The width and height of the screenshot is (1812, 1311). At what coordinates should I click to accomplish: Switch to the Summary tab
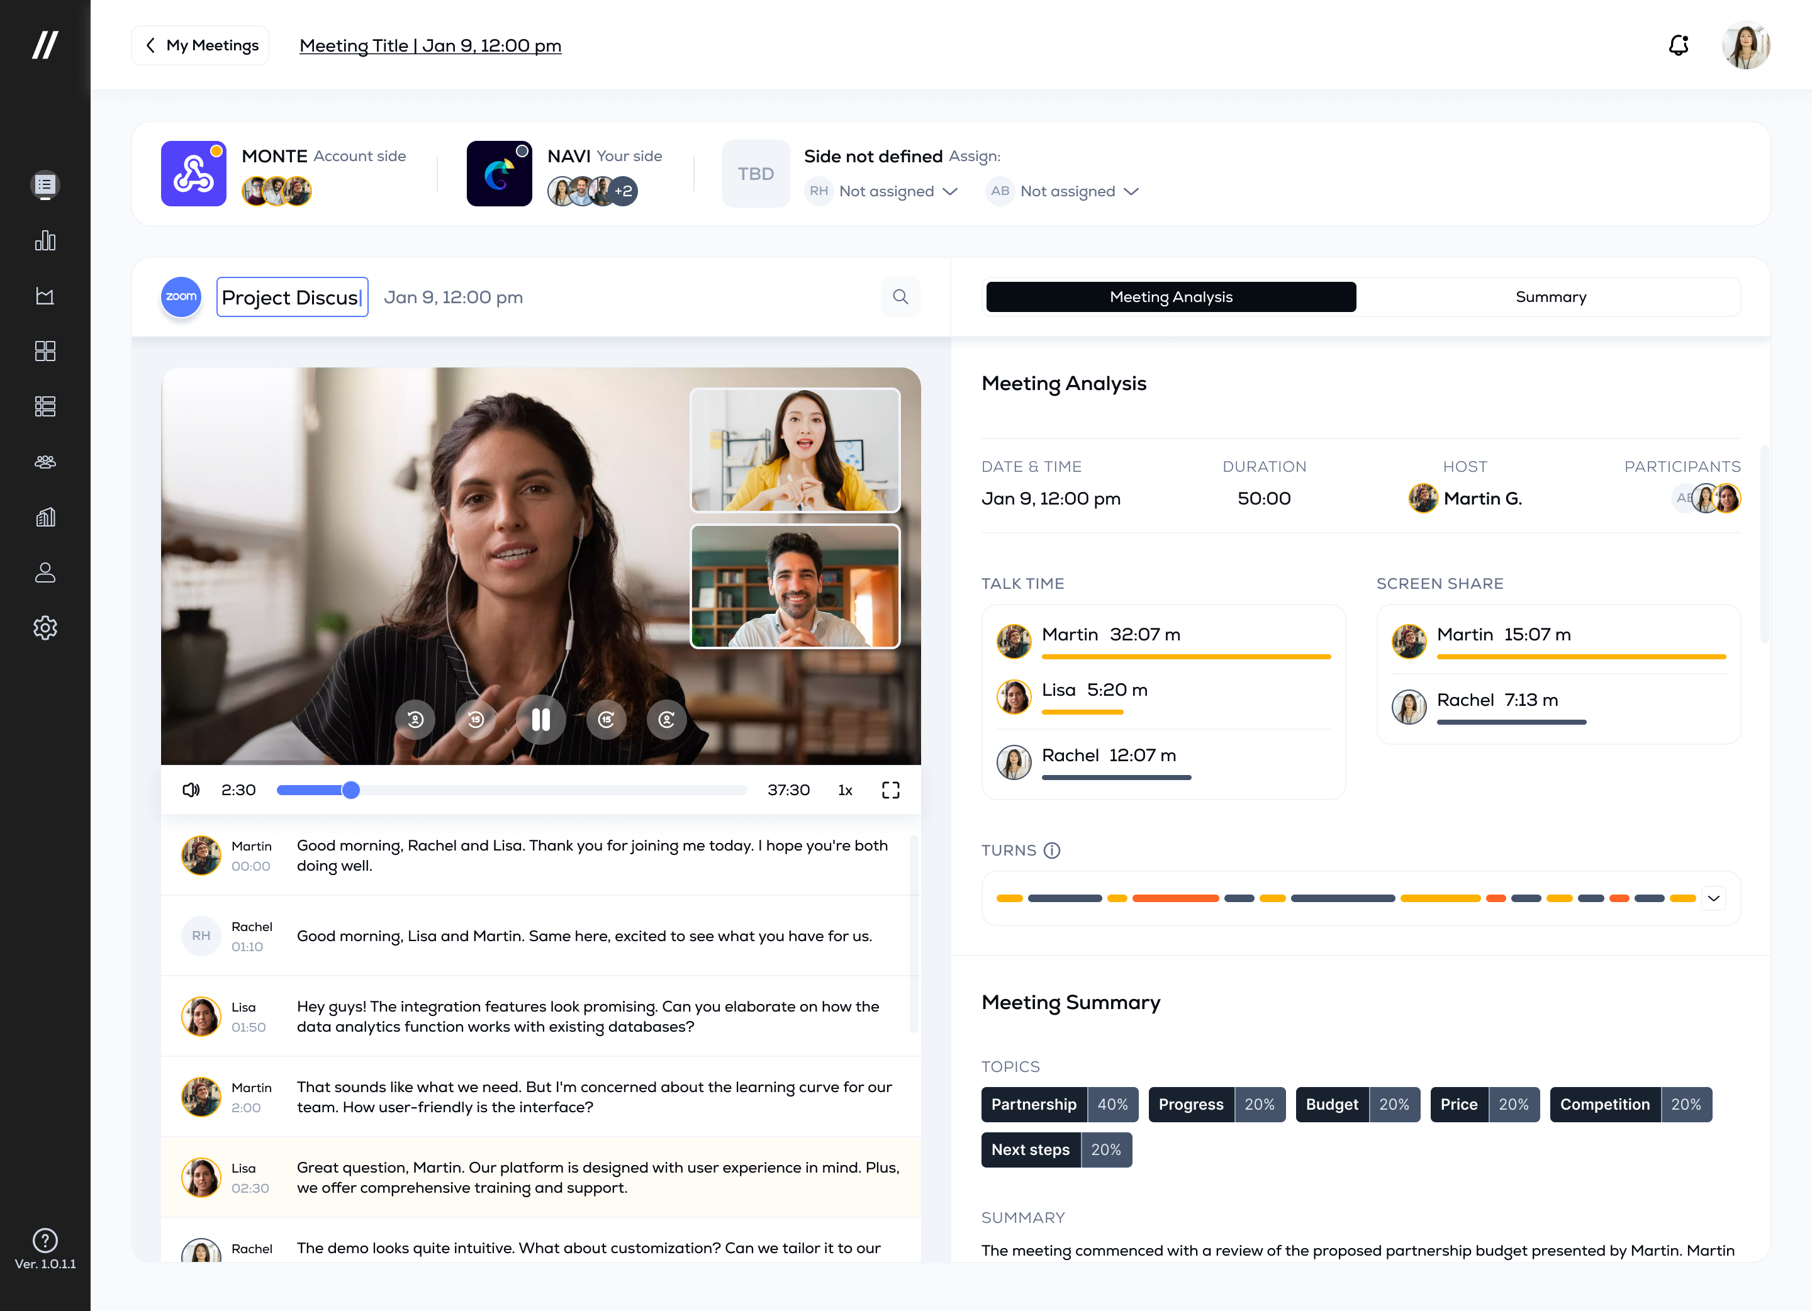(x=1550, y=297)
